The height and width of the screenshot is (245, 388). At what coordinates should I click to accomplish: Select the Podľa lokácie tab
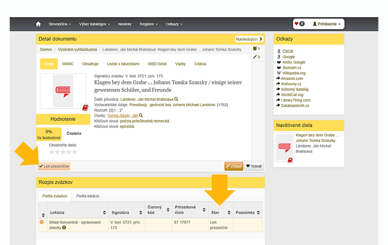coord(87,196)
